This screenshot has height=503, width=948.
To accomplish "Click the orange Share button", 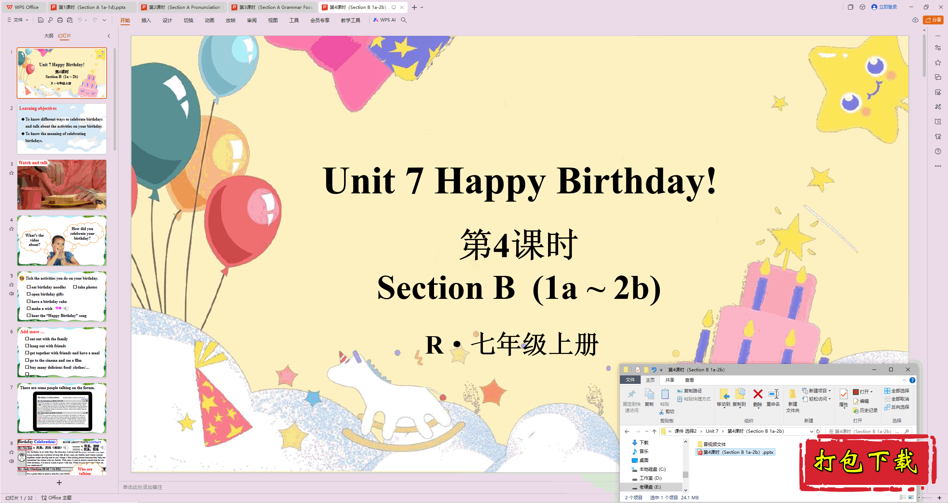I will click(933, 20).
